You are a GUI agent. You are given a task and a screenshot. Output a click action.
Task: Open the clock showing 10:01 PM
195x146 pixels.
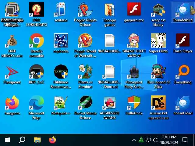click(x=169, y=140)
